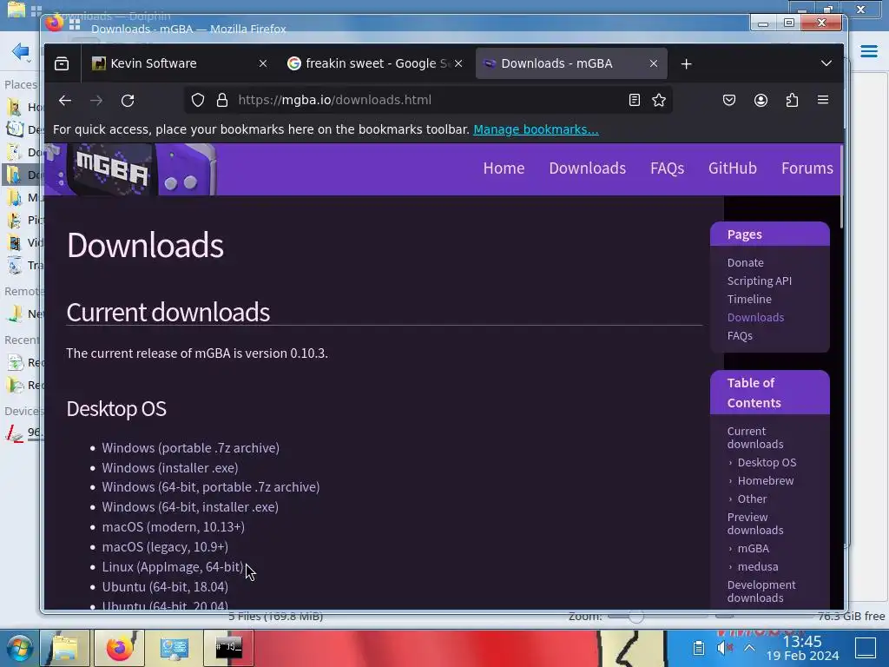This screenshot has height=667, width=889.
Task: Open the Start menu orb
Action: pos(19,648)
